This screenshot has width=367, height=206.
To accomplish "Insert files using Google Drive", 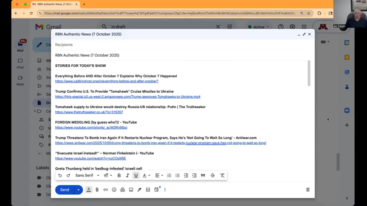I will coord(122,190).
